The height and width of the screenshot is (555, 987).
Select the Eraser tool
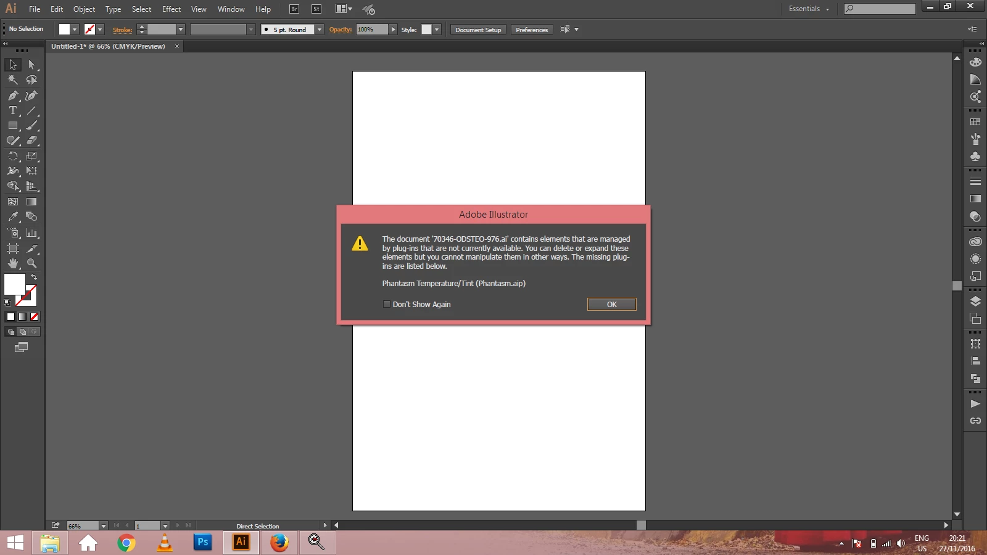coord(31,141)
